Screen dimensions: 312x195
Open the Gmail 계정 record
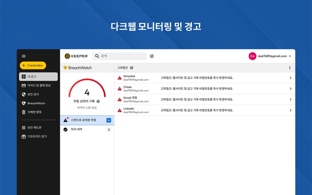click(205, 99)
